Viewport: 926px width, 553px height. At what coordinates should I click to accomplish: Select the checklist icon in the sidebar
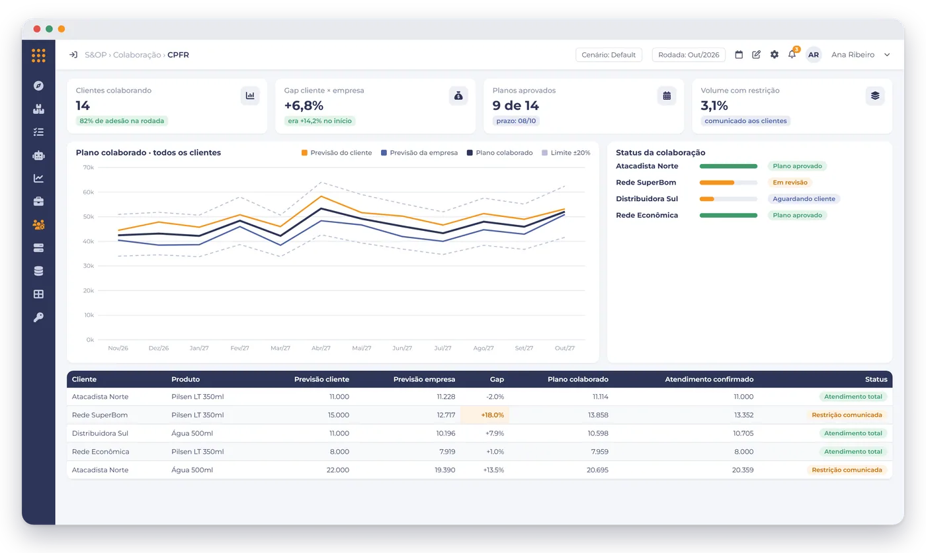[x=38, y=132]
